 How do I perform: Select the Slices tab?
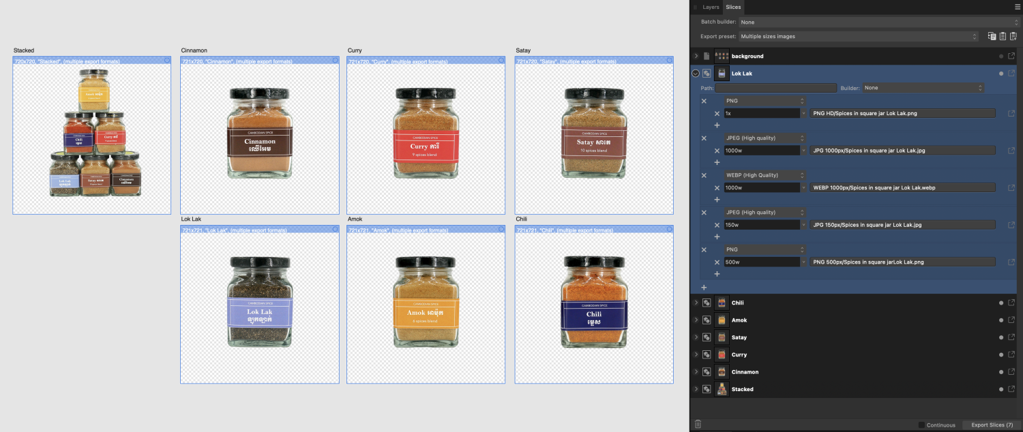point(733,7)
